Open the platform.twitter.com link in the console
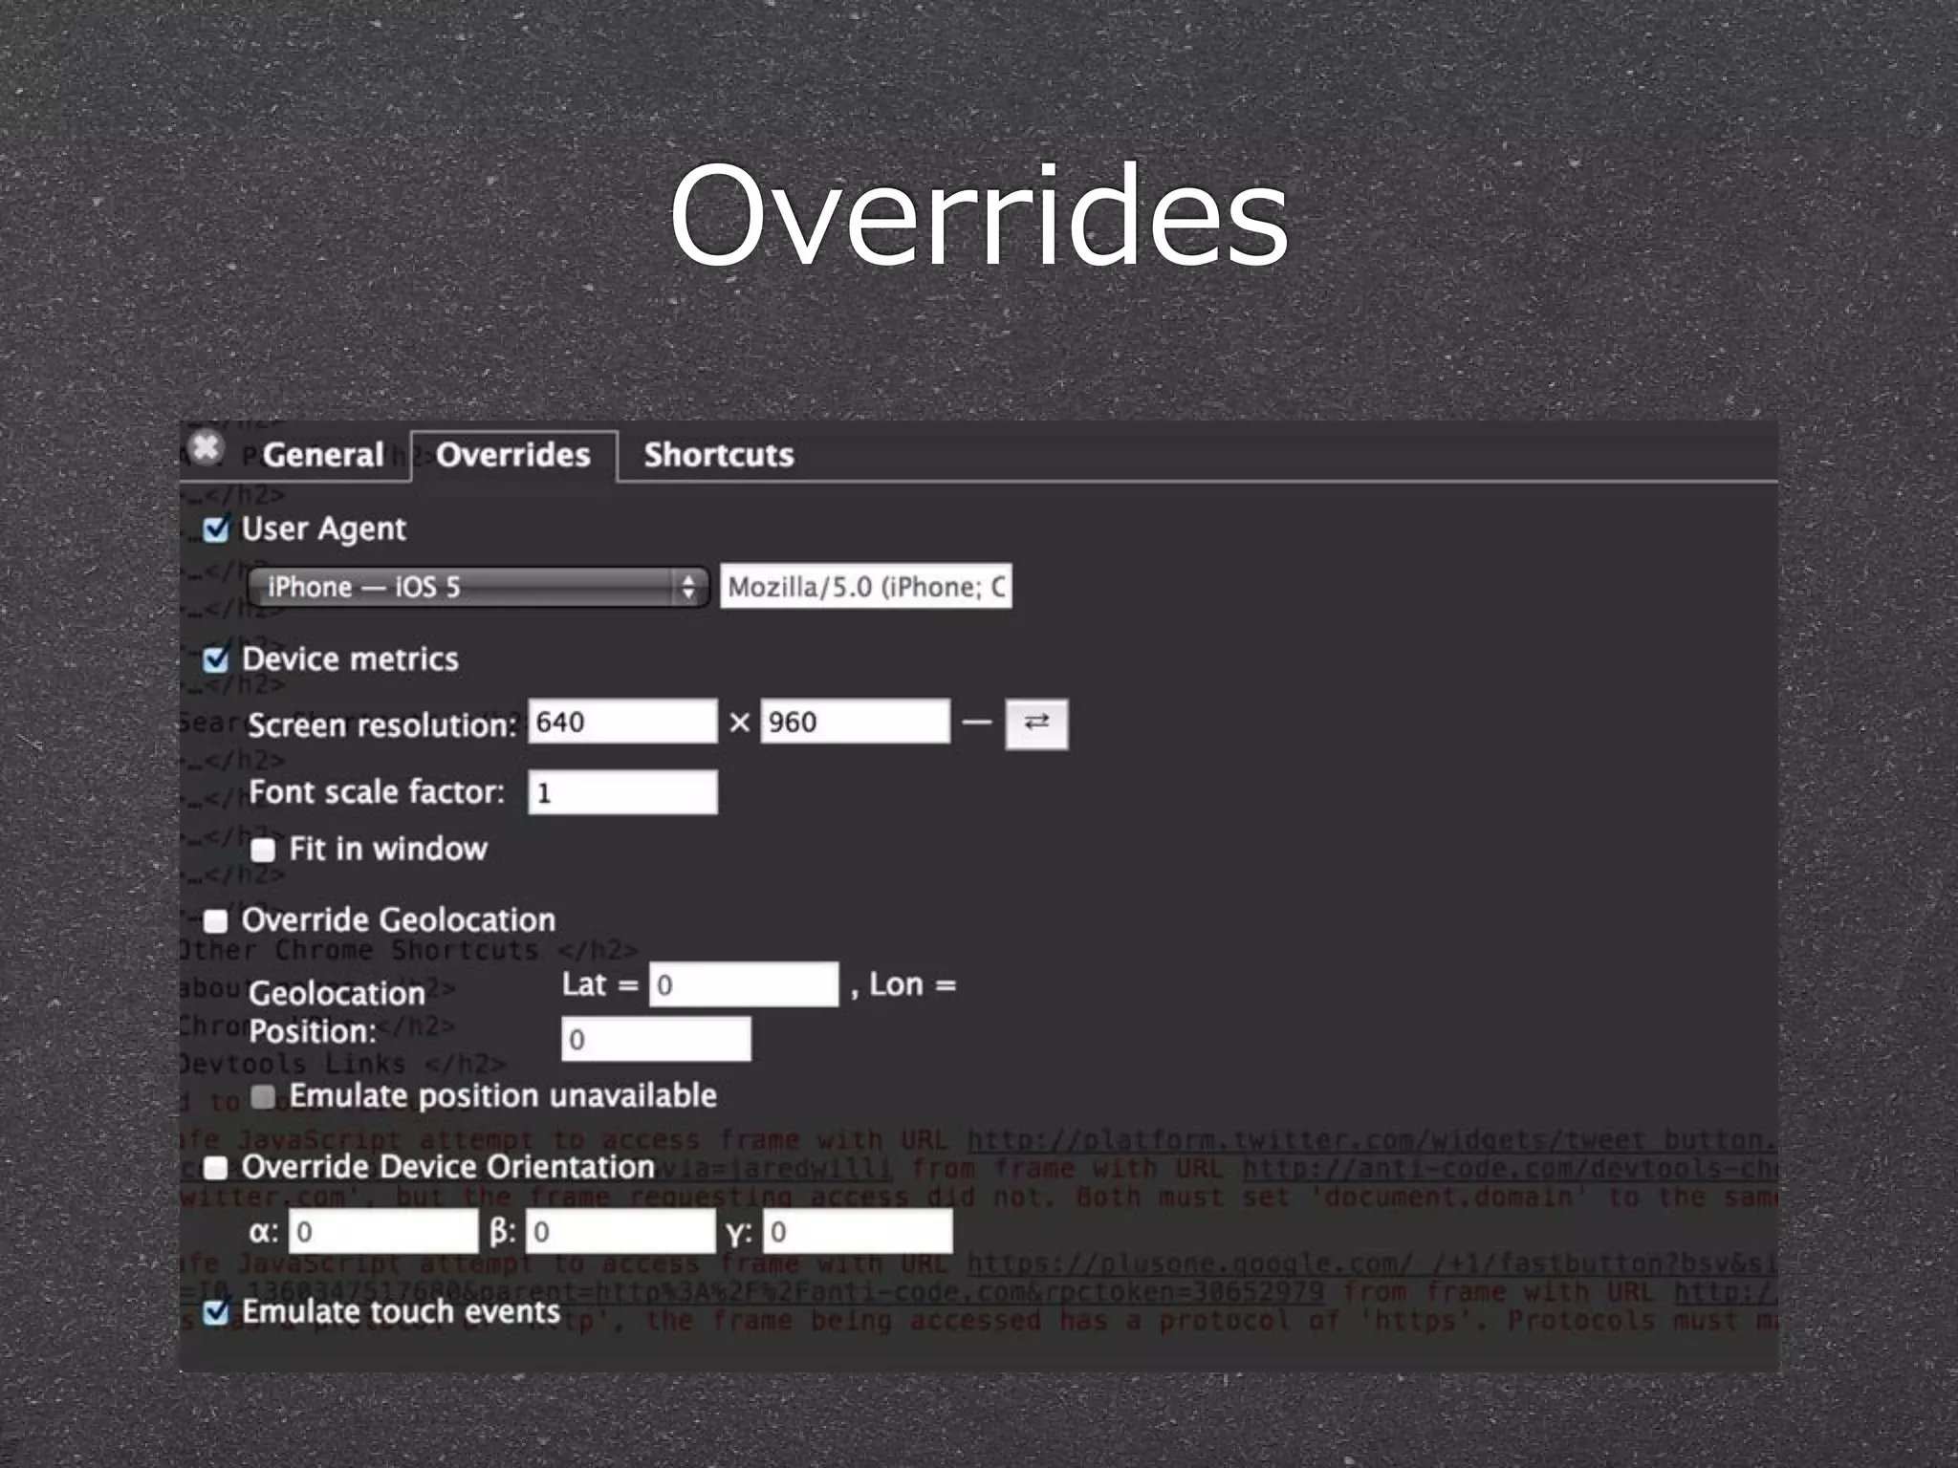 pyautogui.click(x=1372, y=1140)
